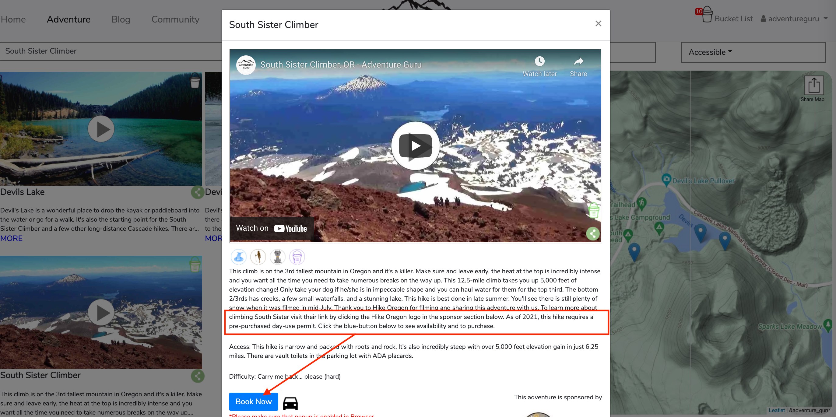
Task: Click the purple bucket category icon
Action: 297,257
